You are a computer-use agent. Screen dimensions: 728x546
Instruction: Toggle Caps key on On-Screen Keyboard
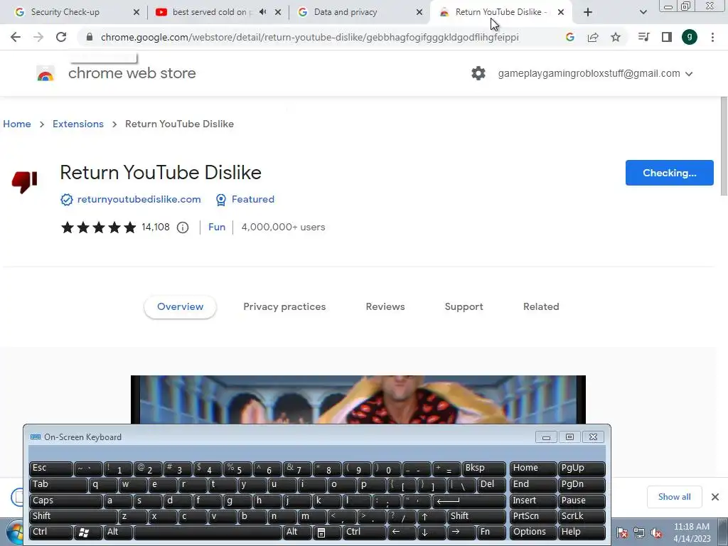click(65, 500)
